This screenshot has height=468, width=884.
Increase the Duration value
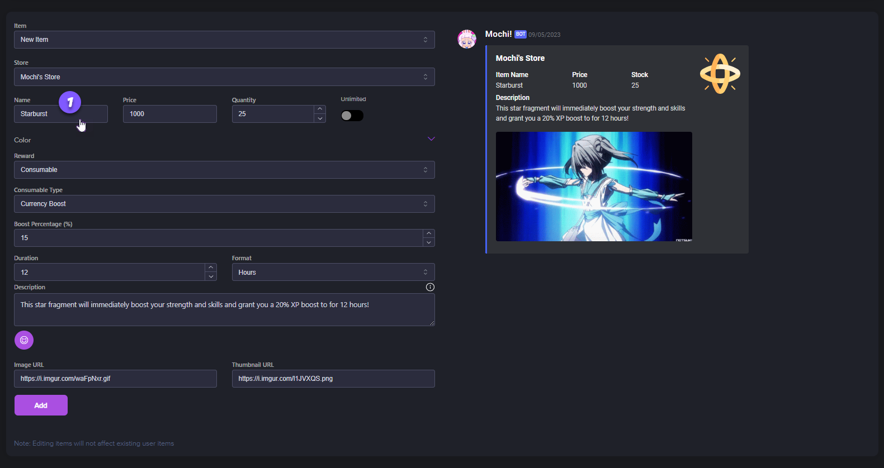[x=211, y=268]
